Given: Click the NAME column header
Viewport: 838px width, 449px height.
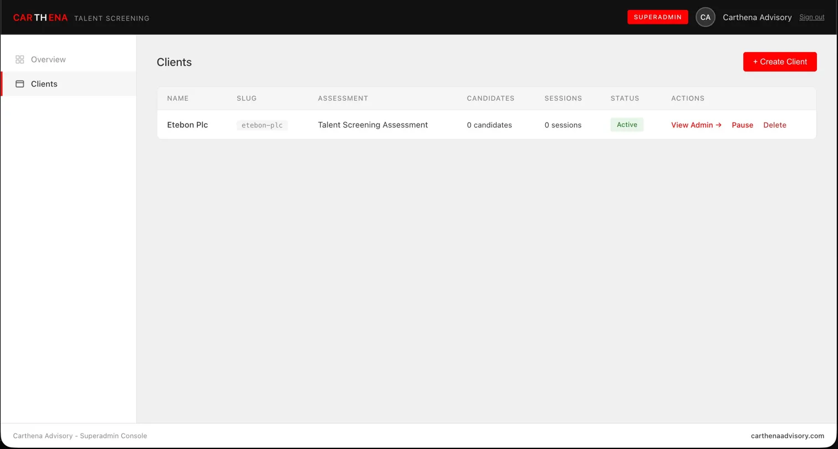Looking at the screenshot, I should click(178, 98).
